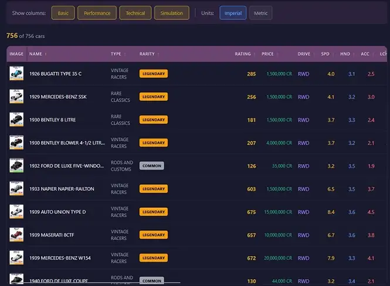
Task: Click the IMAGE column header
Action: click(16, 54)
